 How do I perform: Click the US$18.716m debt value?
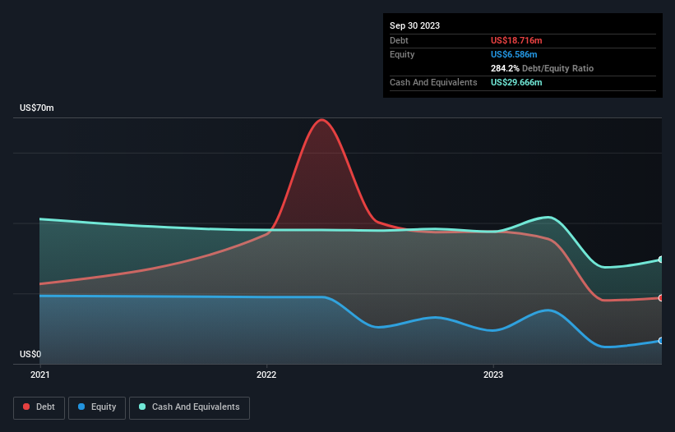[516, 40]
